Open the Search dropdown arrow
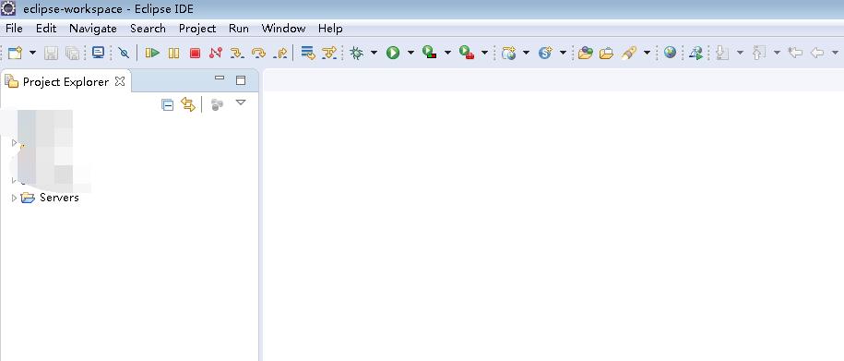This screenshot has width=844, height=361. (647, 53)
